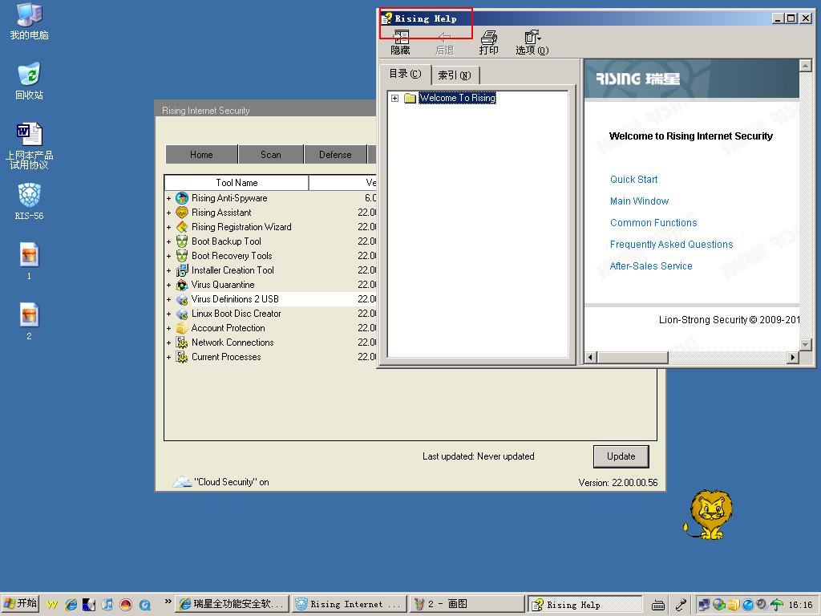This screenshot has width=821, height=616.
Task: Click the Rising Anti-Spyware icon
Action: coord(182,198)
